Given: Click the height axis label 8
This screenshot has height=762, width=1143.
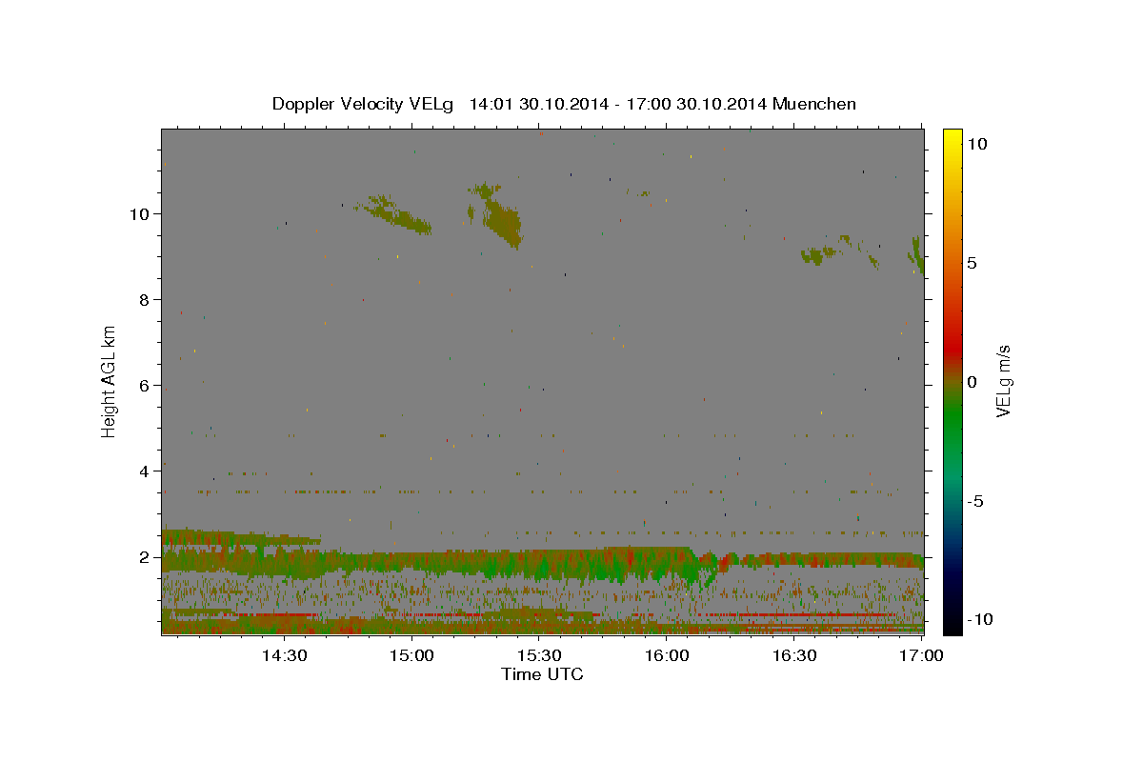Looking at the screenshot, I should click(x=143, y=299).
